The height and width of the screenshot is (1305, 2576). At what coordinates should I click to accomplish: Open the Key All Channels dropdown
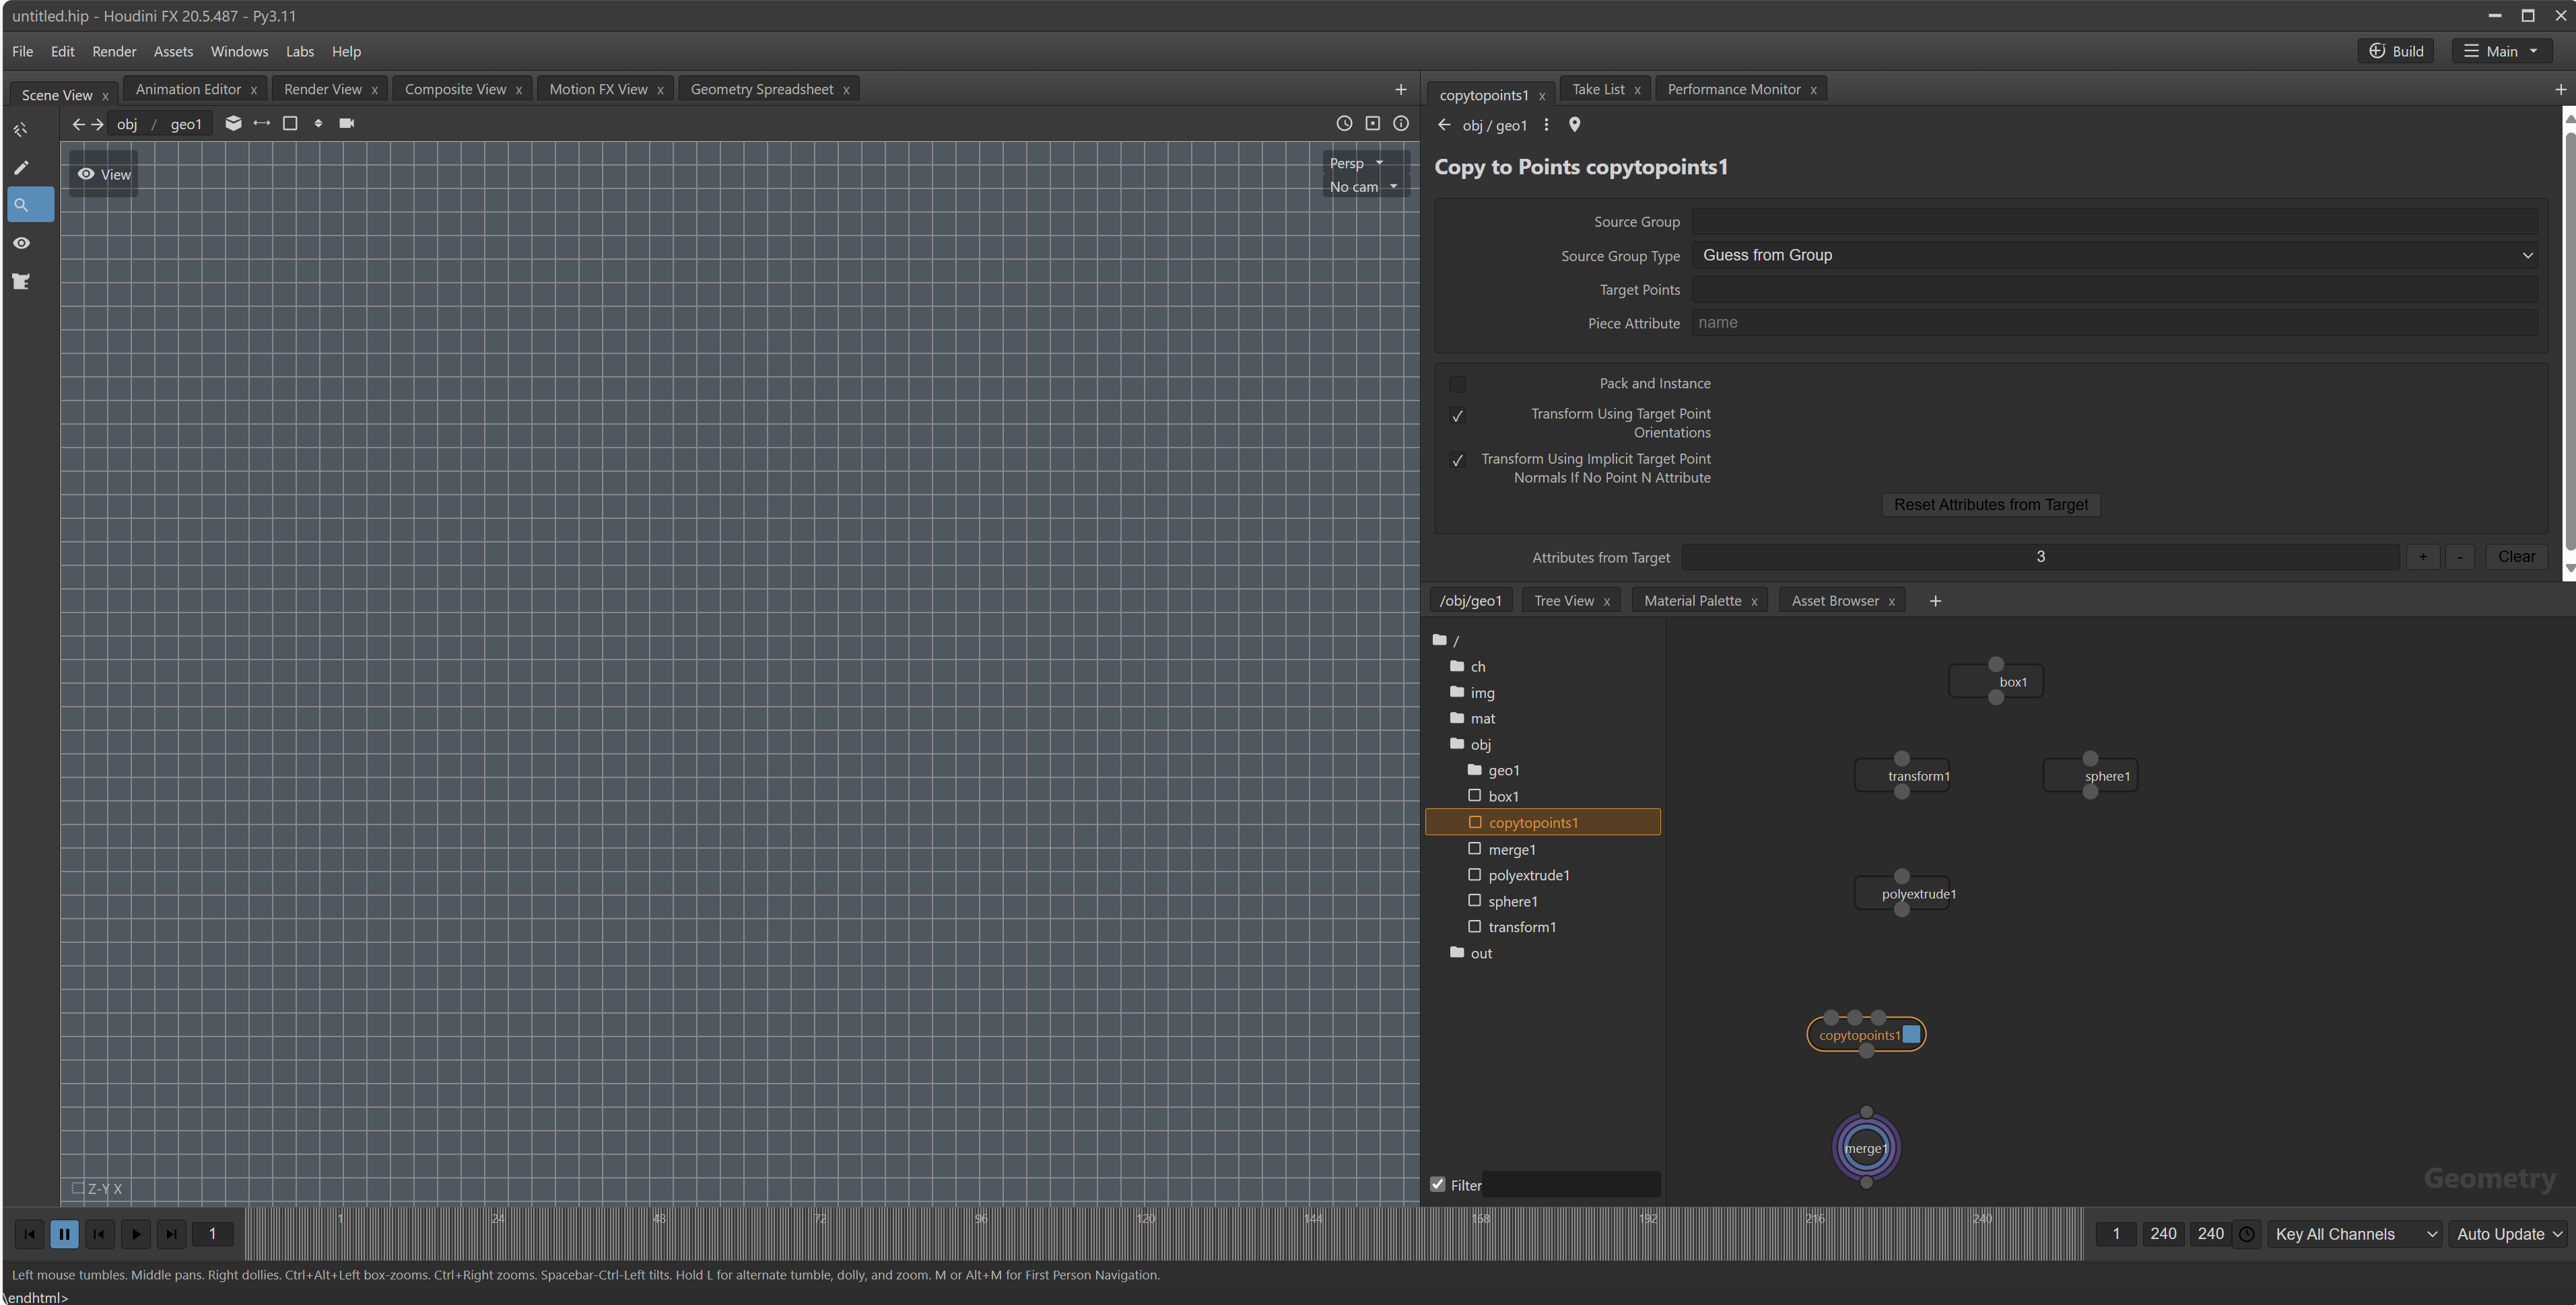click(2354, 1234)
